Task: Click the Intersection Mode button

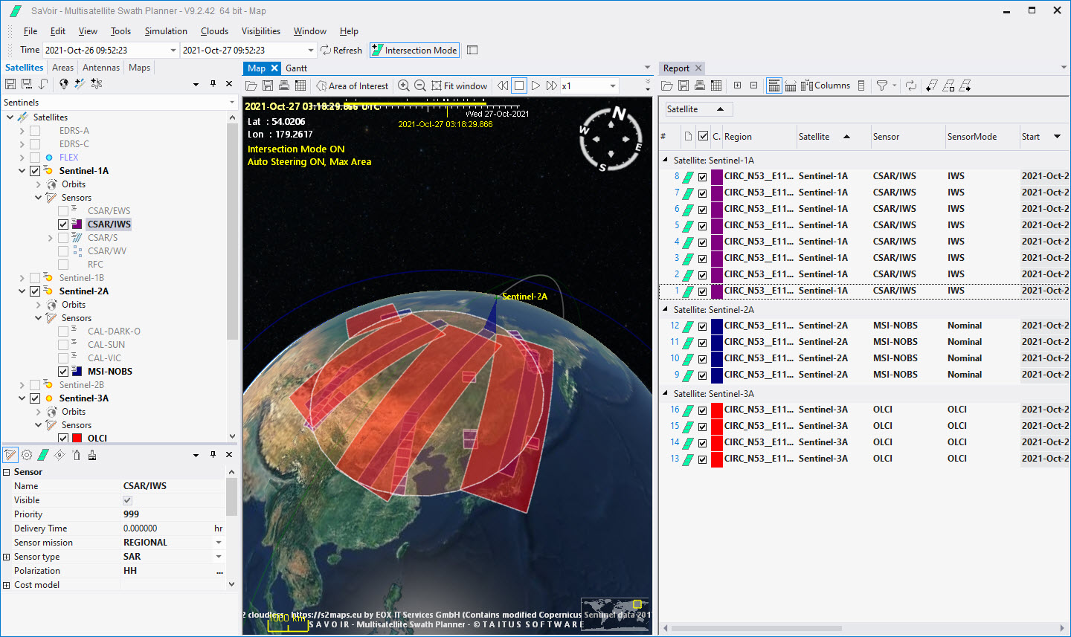Action: (x=414, y=51)
